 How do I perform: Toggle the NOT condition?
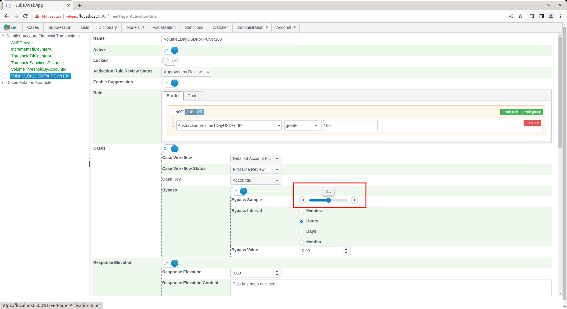177,112
